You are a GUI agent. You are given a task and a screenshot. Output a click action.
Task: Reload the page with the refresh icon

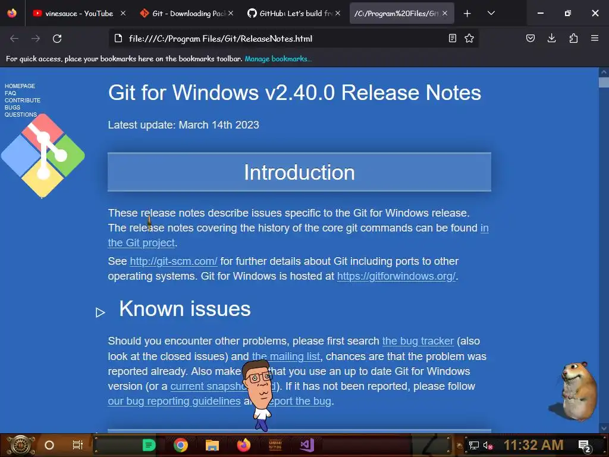57,39
